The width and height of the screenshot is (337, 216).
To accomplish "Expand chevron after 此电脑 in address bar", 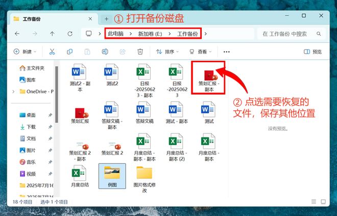I will [x=130, y=34].
